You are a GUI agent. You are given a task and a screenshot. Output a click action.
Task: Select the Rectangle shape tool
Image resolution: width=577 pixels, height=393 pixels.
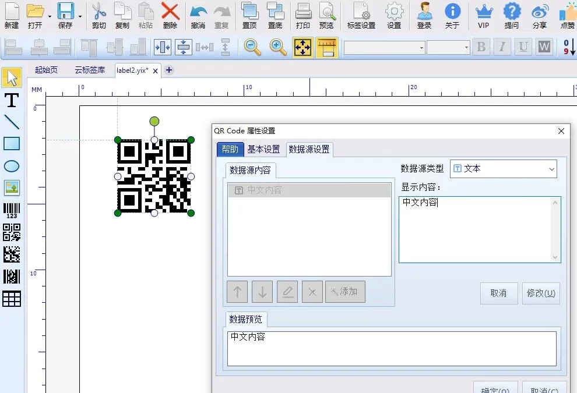pos(12,144)
